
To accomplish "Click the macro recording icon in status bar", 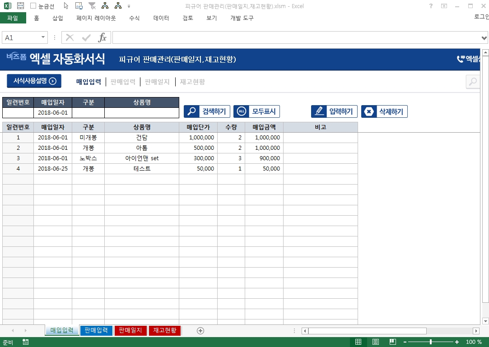I will 26,342.
